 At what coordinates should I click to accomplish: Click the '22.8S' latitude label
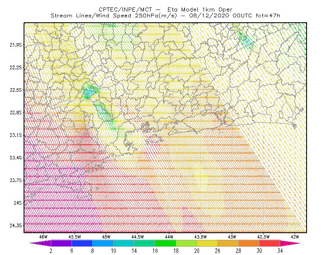coord(16,113)
